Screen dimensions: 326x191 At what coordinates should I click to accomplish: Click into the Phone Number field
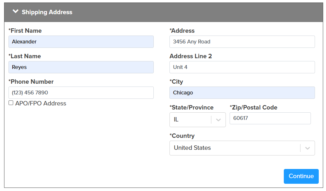(81, 93)
